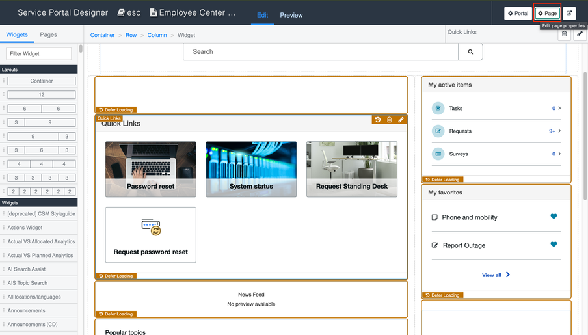Click the Container breadcrumb link
This screenshot has height=335, width=588.
coord(102,35)
